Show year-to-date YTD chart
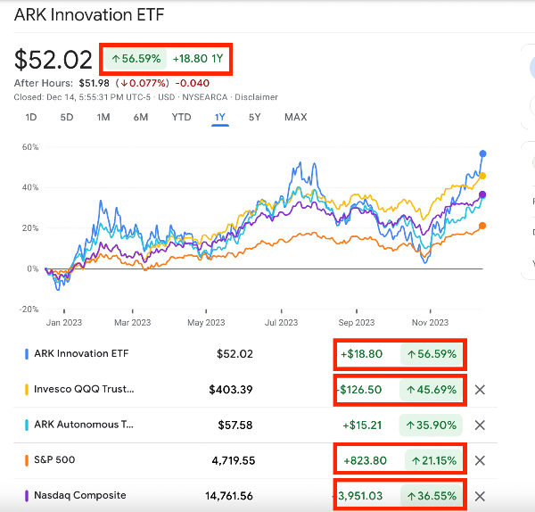Screen dimensions: 535x512 (181, 118)
